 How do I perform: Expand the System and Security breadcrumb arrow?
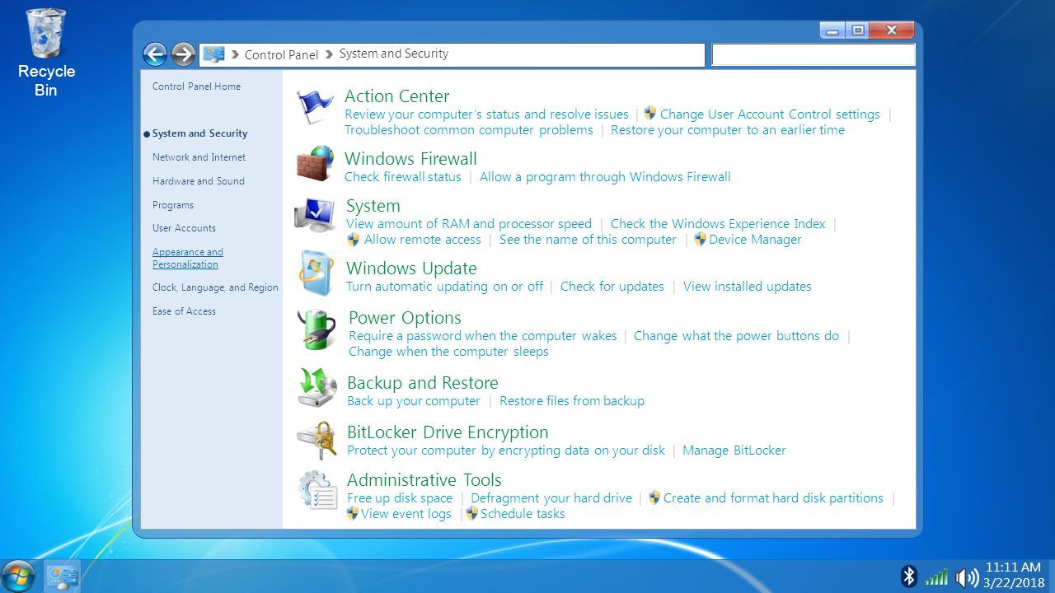330,54
